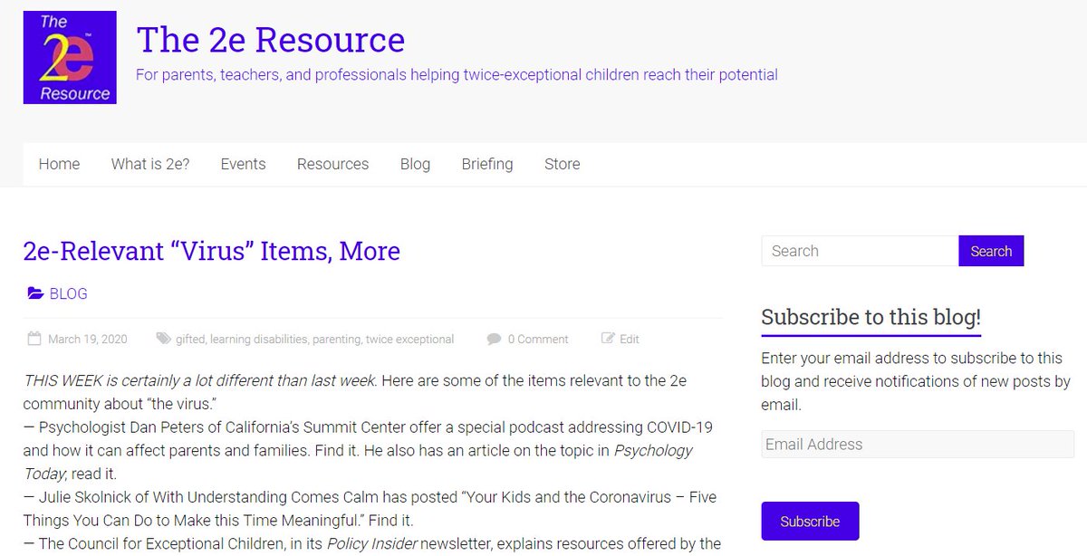This screenshot has width=1087, height=556.
Task: Click the 0 Comment link
Action: tap(538, 339)
